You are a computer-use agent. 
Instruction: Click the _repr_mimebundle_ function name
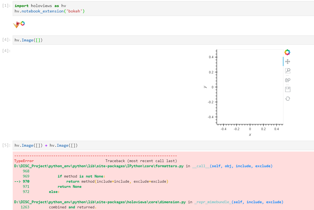pos(213,202)
